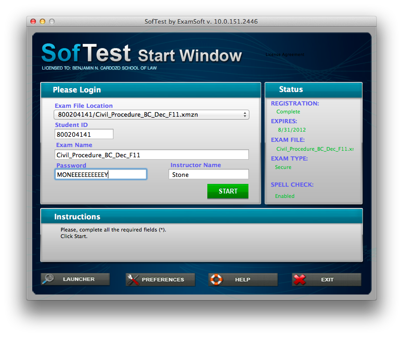Click the 'EXPIRES:' label
This screenshot has width=403, height=337.
click(x=284, y=121)
